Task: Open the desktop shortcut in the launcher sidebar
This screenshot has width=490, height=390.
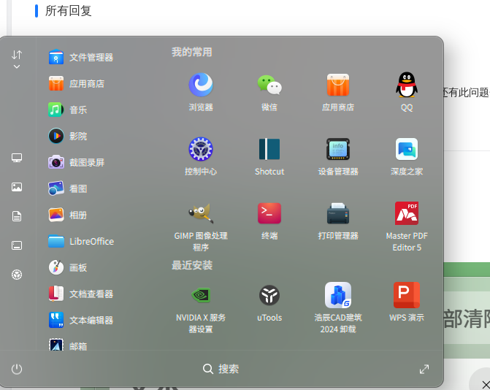Action: coord(17,245)
